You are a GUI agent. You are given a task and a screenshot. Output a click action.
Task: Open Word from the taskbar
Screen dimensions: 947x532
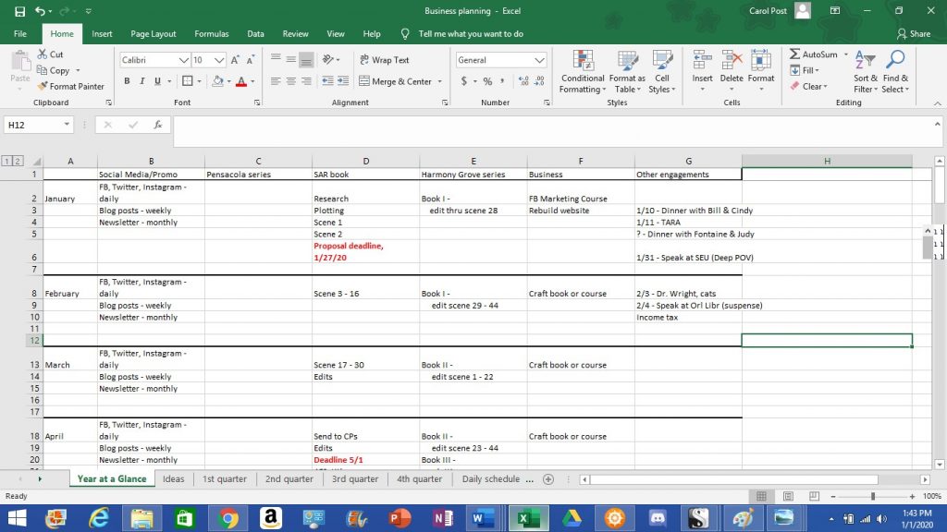[483, 518]
